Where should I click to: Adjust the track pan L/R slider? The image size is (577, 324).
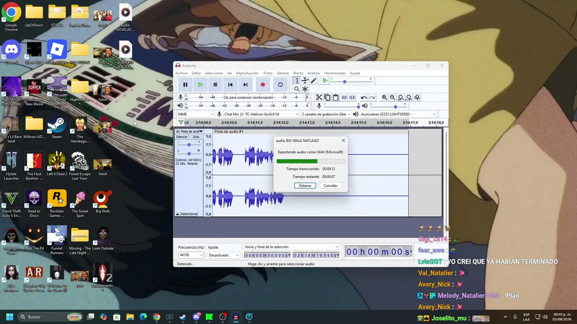click(x=189, y=153)
